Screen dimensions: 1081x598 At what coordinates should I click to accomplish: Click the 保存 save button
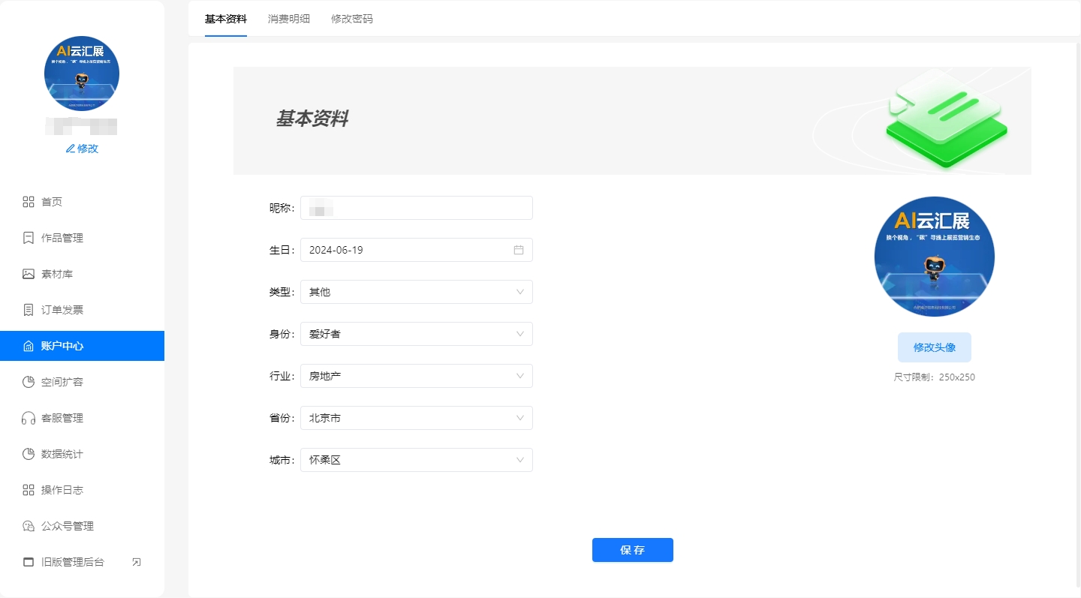pyautogui.click(x=632, y=549)
